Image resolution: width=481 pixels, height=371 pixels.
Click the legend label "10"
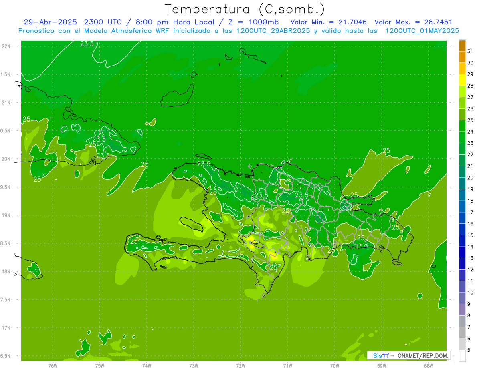coord(471,293)
